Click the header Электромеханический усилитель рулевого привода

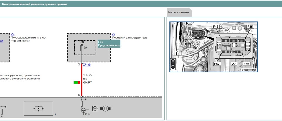[x=35, y=4]
